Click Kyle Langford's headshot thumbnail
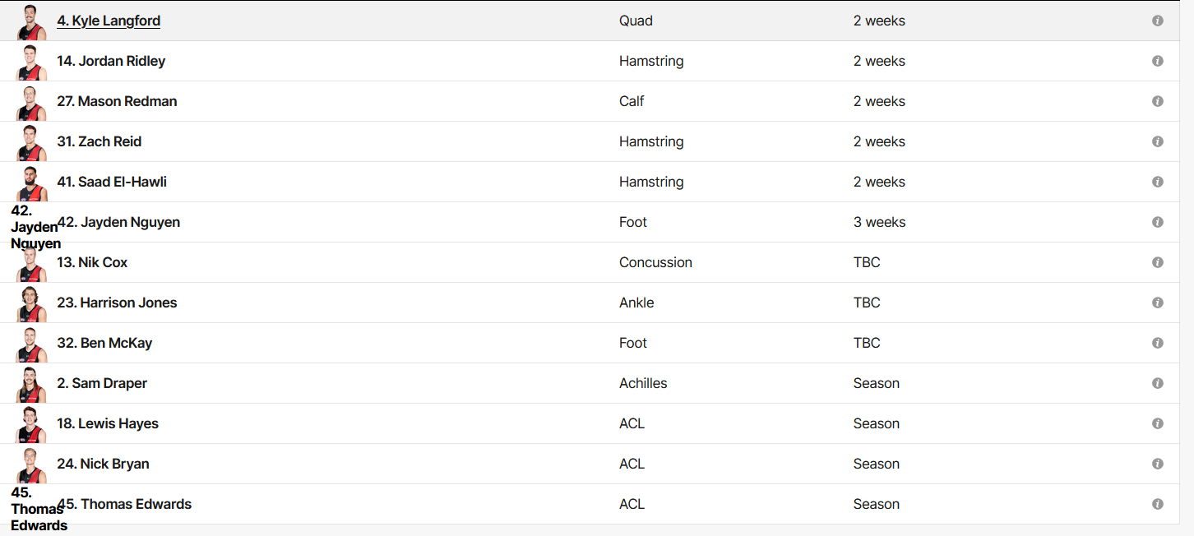The height and width of the screenshot is (536, 1194). pyautogui.click(x=31, y=22)
